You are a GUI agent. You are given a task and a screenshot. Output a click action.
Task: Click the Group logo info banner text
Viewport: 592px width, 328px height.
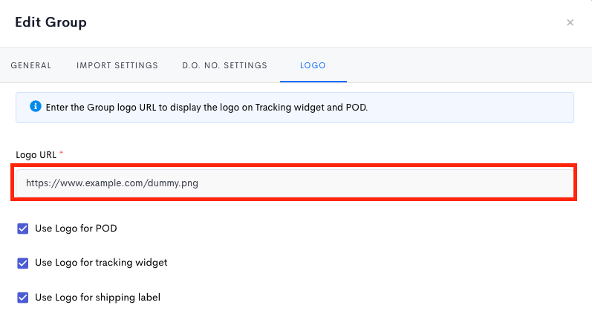pyautogui.click(x=206, y=108)
